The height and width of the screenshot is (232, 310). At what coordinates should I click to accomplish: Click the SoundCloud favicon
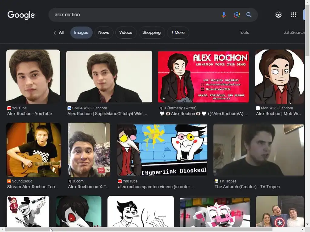click(9, 181)
